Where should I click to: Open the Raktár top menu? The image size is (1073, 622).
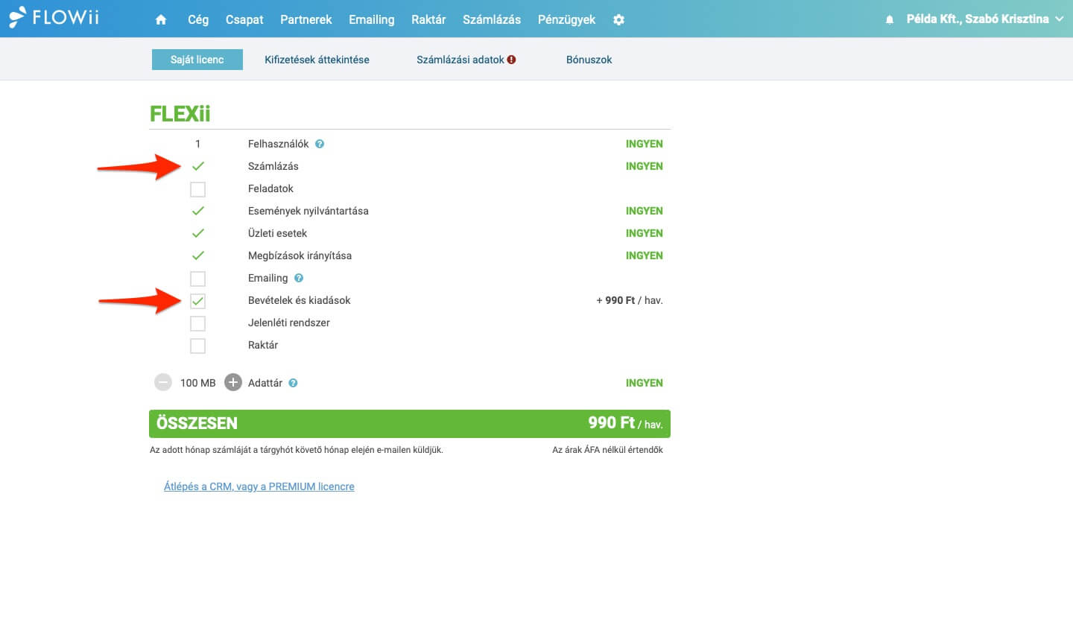pos(428,20)
